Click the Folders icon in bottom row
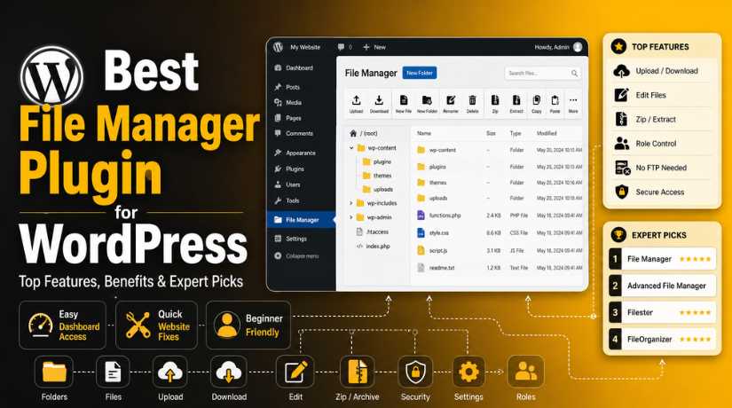Viewport: 732px width, 408px height. point(54,372)
